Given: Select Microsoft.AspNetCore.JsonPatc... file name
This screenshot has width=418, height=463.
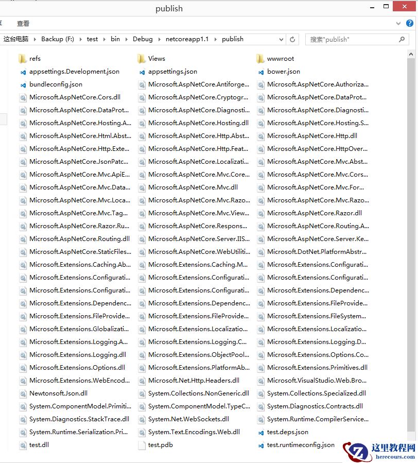Looking at the screenshot, I should tap(79, 162).
